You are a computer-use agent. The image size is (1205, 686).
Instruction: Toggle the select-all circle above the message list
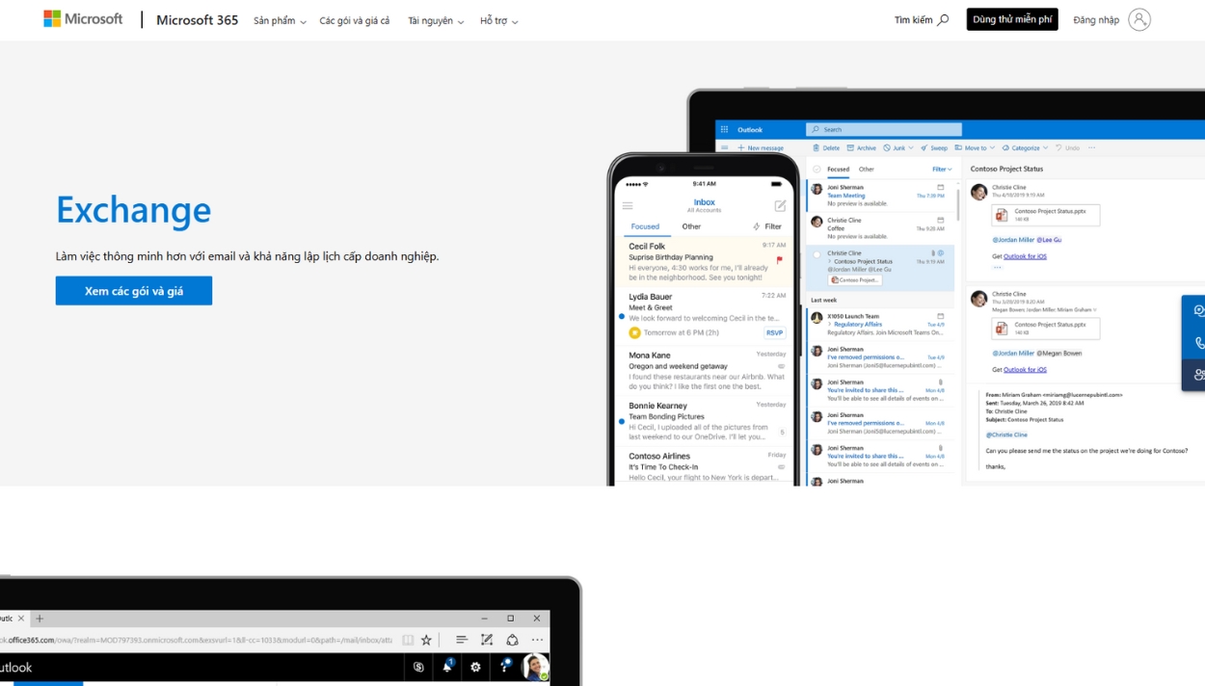[815, 168]
